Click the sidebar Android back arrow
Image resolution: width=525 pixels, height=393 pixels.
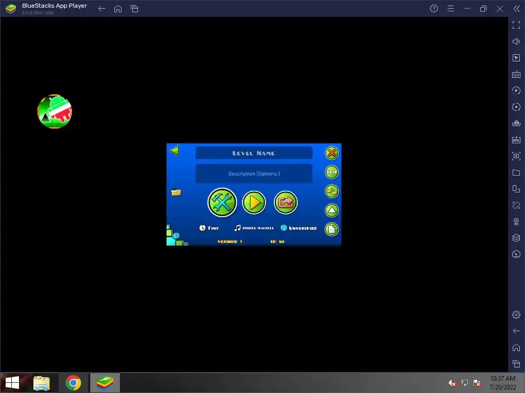tap(516, 331)
